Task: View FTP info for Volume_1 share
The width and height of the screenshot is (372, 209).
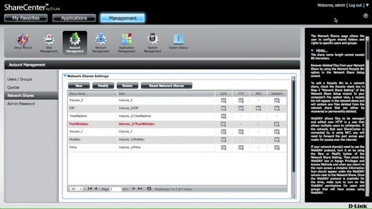Action: pyautogui.click(x=241, y=132)
